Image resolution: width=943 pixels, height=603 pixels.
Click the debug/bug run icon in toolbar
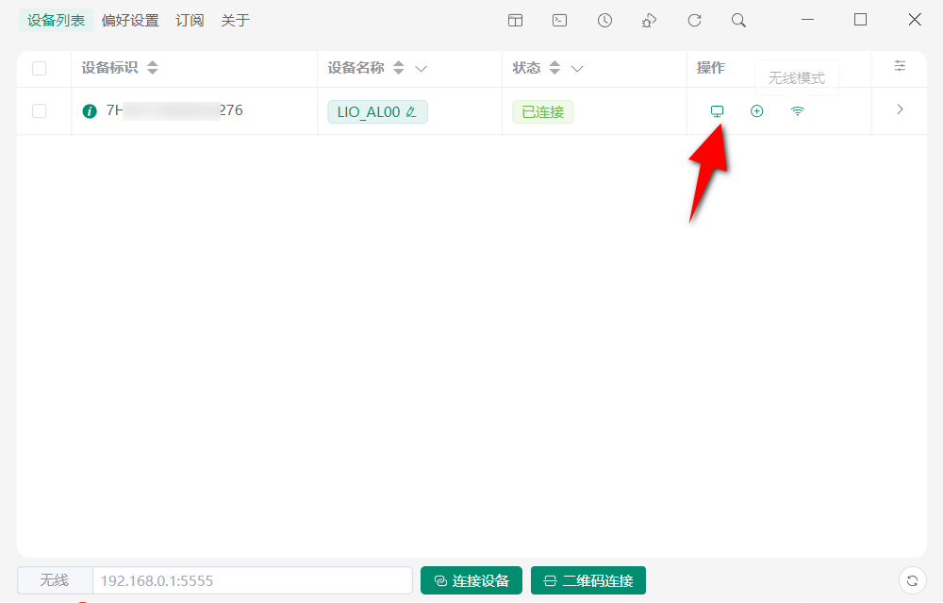(x=649, y=19)
